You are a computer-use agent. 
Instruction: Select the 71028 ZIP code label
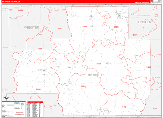click(84, 27)
